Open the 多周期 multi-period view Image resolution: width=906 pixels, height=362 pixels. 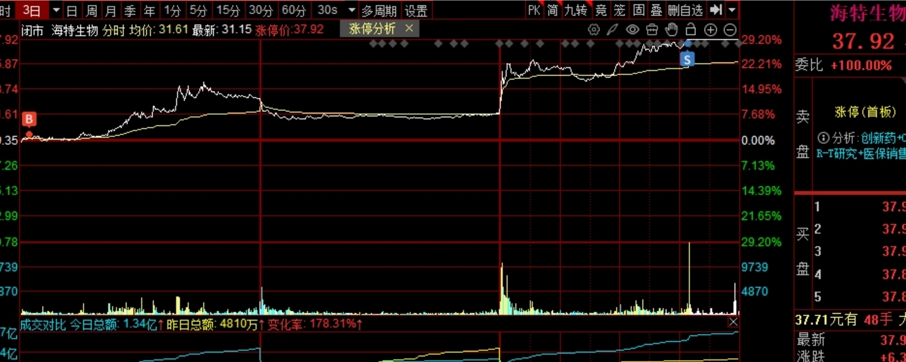(x=379, y=10)
